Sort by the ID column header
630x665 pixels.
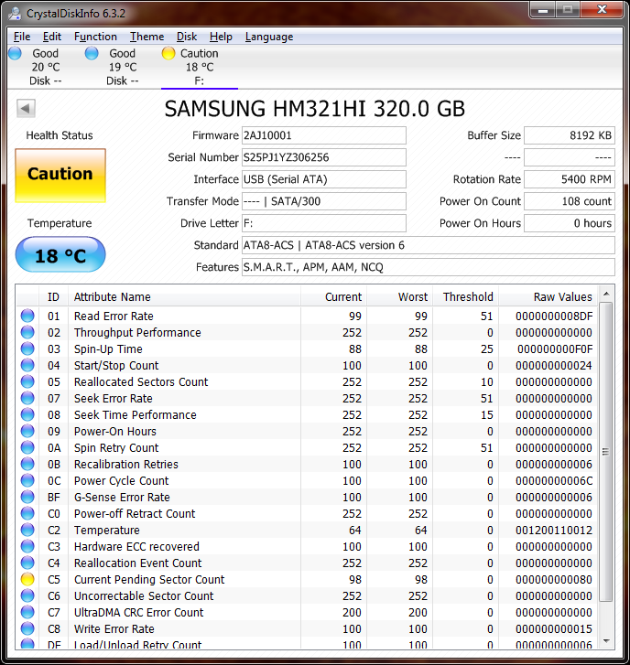[53, 297]
